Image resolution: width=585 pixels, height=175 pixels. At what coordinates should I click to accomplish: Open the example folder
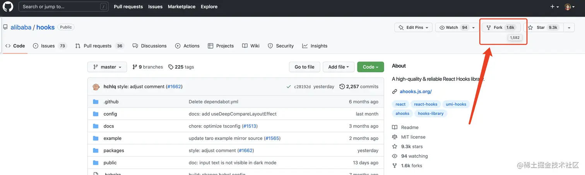pyautogui.click(x=113, y=138)
